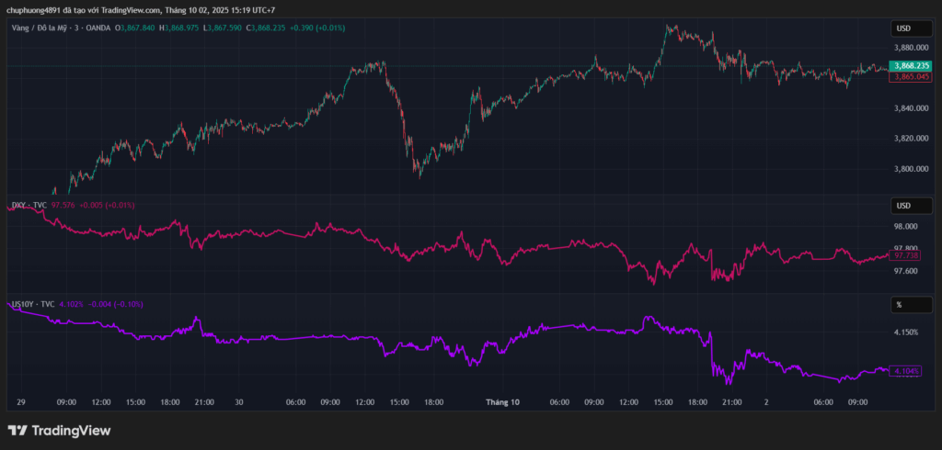This screenshot has width=942, height=450.
Task: Click the '30' date marker on time axis
Action: (238, 402)
